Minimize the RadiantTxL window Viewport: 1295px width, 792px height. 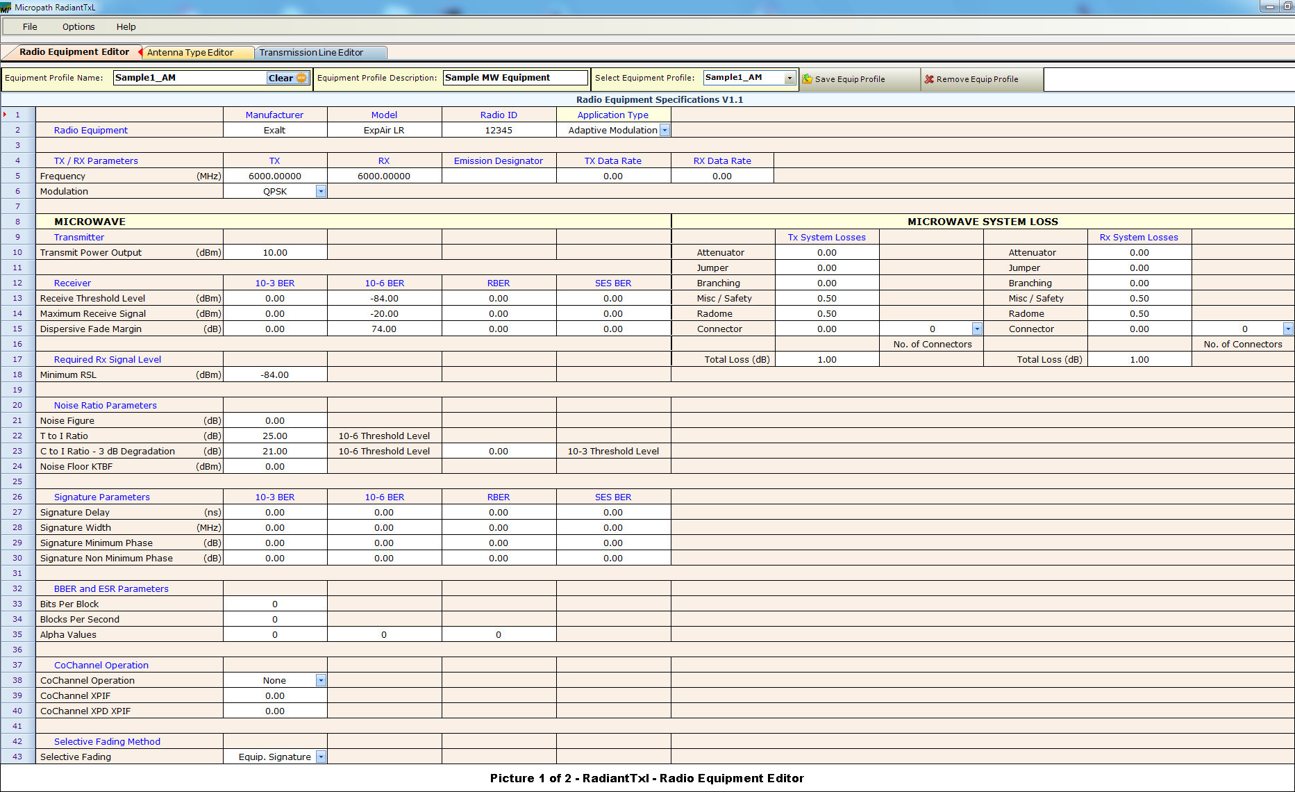[x=1269, y=7]
